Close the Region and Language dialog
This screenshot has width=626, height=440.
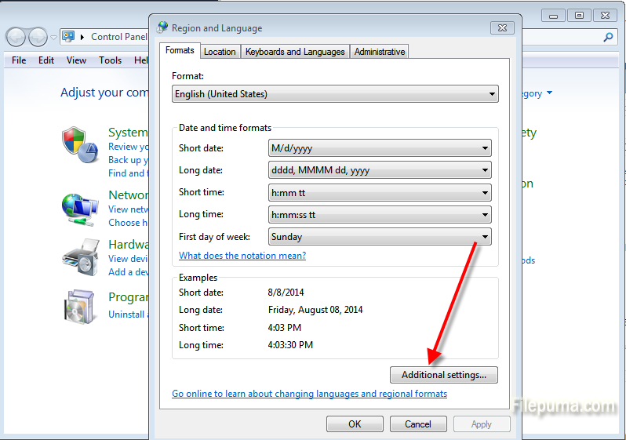point(502,27)
